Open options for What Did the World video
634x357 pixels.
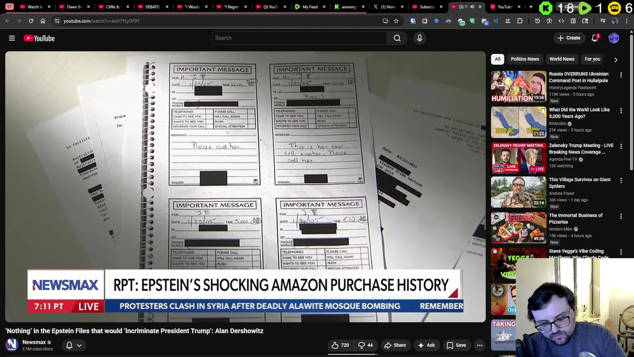coord(621,111)
